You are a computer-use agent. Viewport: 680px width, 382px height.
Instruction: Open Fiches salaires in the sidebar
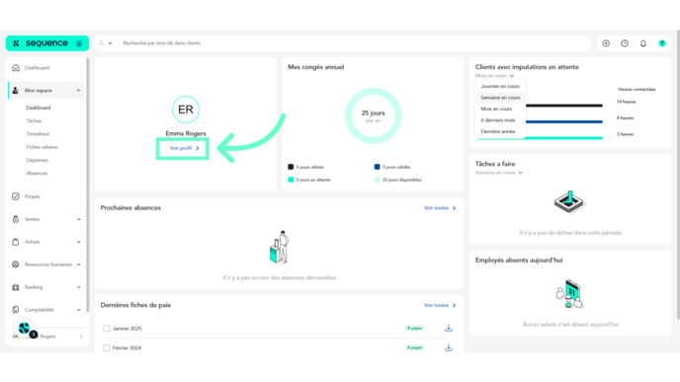[42, 147]
